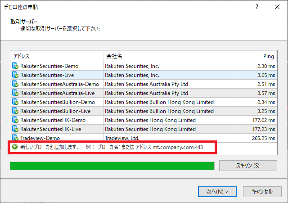Click company name Rakuten Securities Hong Kong Limited for HK-Live
This screenshot has width=288, height=203.
point(150,129)
